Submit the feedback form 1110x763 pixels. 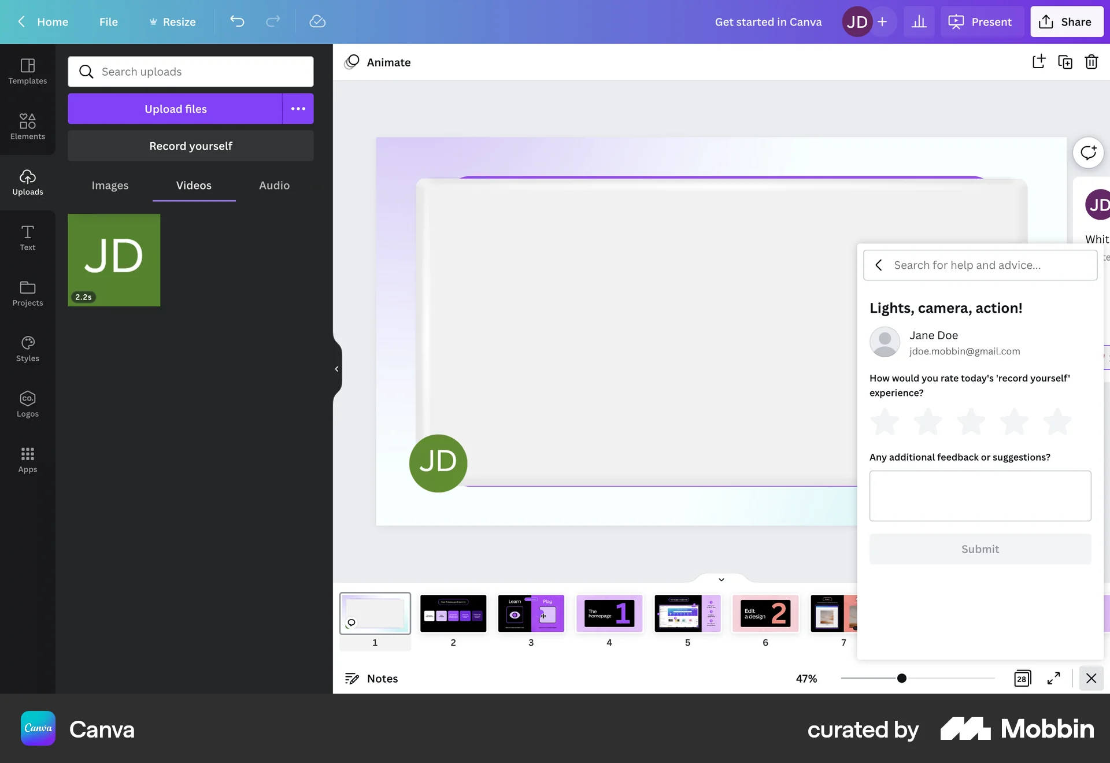(979, 549)
